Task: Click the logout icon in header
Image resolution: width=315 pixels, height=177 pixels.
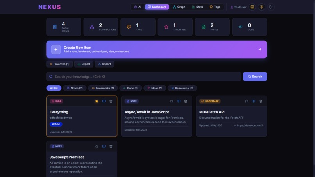Action: coord(271,7)
